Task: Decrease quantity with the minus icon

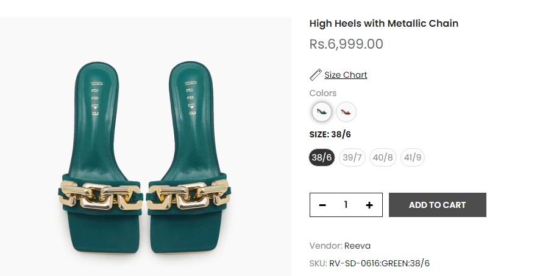Action: [322, 205]
